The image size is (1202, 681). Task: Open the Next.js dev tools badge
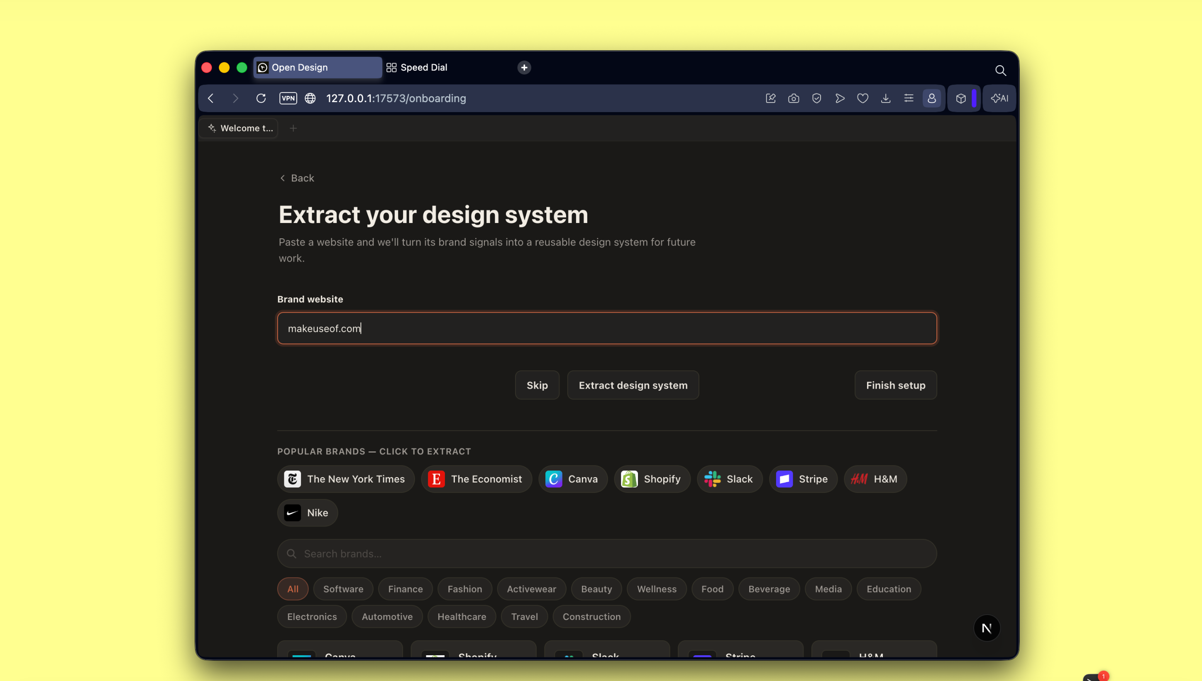(987, 628)
